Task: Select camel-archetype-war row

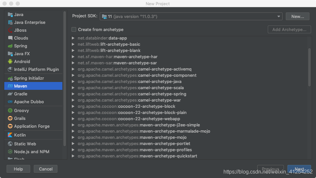Action: pyautogui.click(x=189, y=100)
